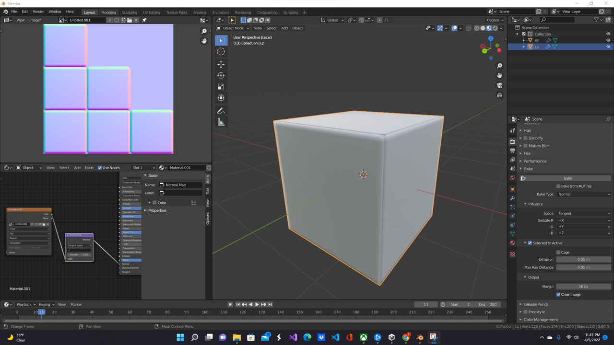Select the Measure tool
This screenshot has width=614, height=345.
pos(221,122)
